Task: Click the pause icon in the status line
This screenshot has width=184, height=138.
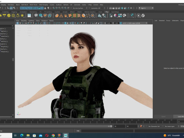Action: tap(131, 8)
